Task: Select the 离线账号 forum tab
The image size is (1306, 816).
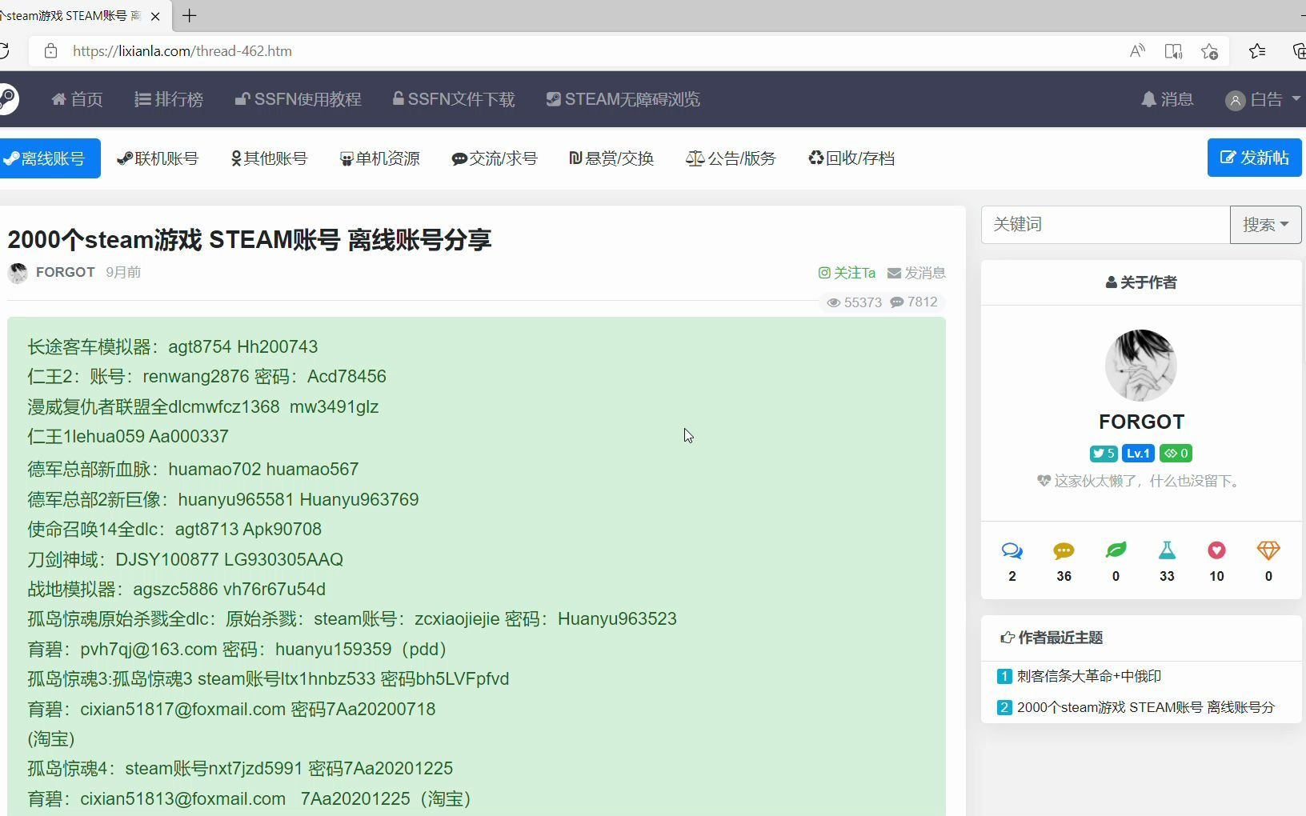Action: [49, 158]
